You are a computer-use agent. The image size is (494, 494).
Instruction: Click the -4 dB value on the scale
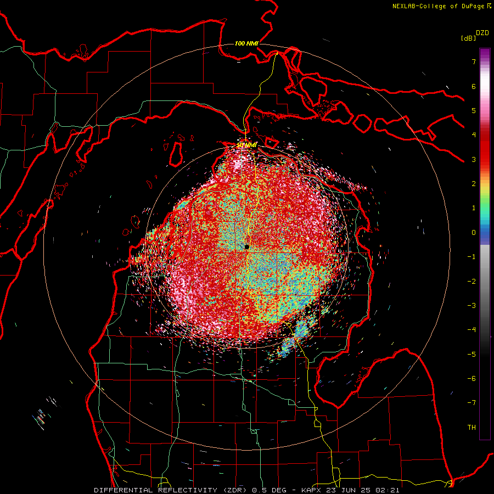[471, 330]
